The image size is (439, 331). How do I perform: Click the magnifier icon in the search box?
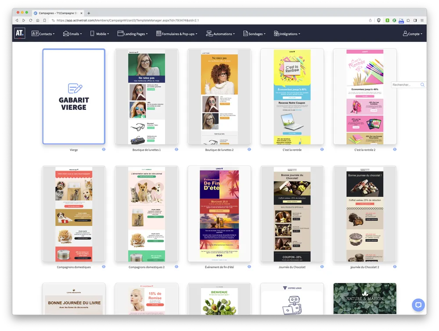[x=422, y=84]
